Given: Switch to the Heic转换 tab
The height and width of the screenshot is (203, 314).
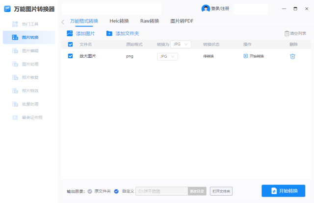Looking at the screenshot, I should coord(119,21).
